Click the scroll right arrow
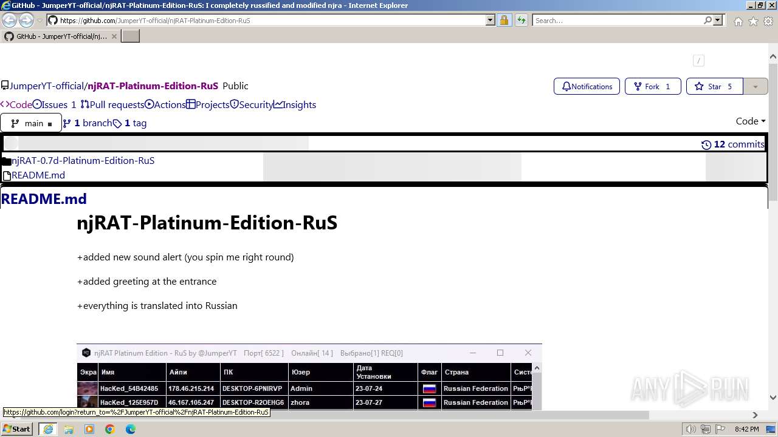 click(x=755, y=415)
